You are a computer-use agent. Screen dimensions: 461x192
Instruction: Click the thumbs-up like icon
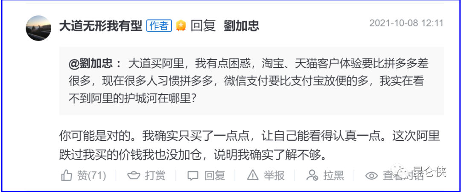tap(67, 175)
